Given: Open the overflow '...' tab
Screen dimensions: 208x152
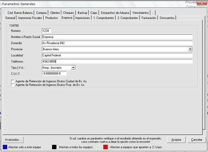Looking at the screenshot, I should coord(153,13).
